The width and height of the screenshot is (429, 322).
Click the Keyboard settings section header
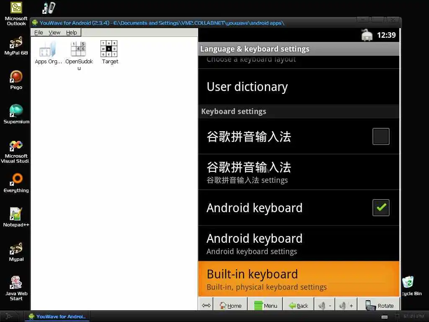click(x=299, y=112)
